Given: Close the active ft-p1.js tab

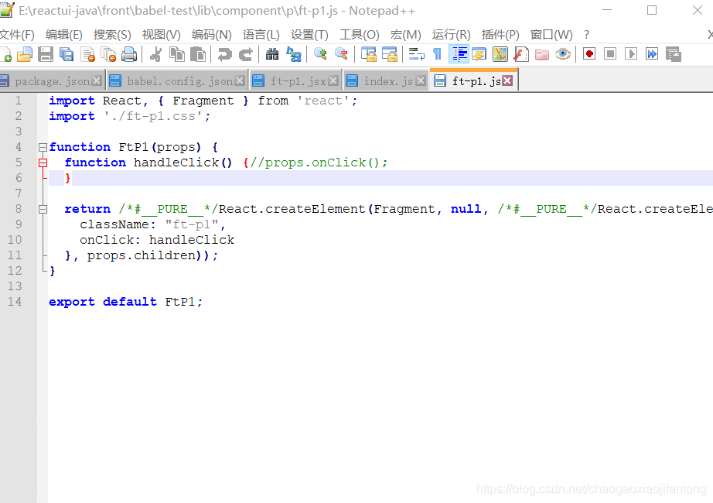Looking at the screenshot, I should click(x=507, y=80).
